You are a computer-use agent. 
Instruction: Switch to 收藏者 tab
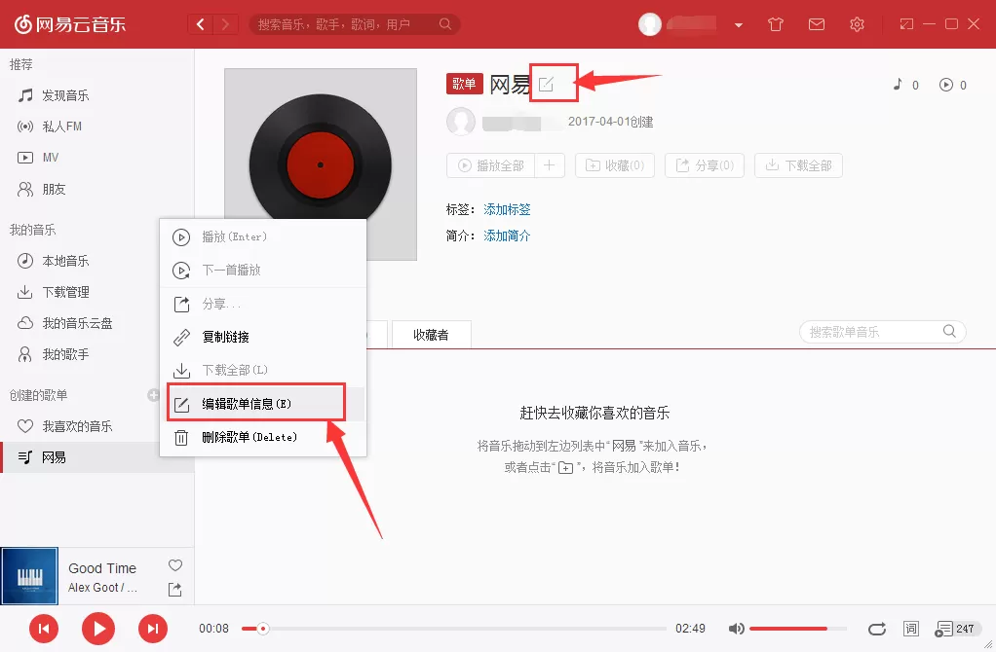point(432,335)
